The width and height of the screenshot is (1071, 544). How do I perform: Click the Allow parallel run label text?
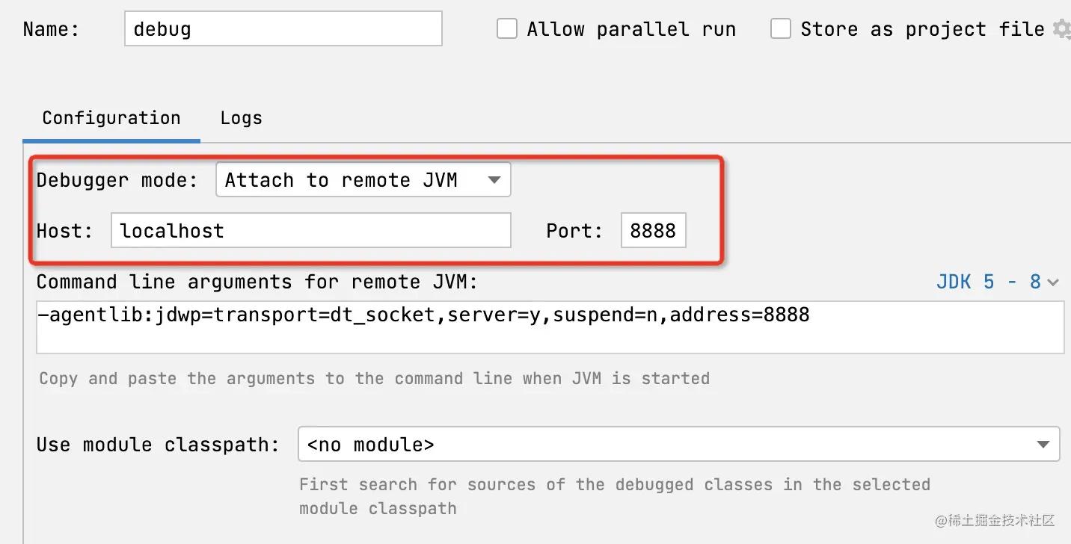click(x=631, y=29)
